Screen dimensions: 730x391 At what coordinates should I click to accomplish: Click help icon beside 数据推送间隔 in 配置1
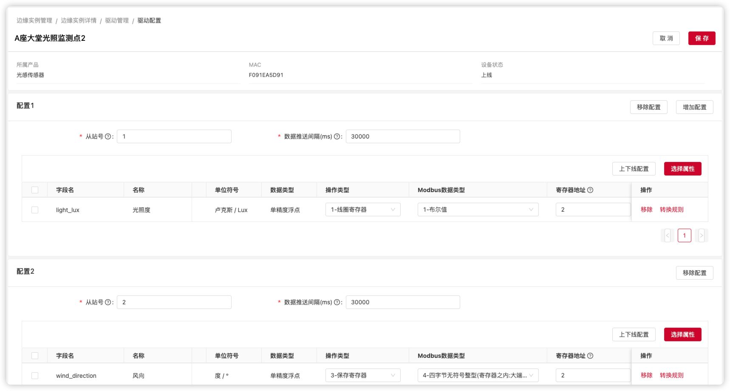(337, 136)
